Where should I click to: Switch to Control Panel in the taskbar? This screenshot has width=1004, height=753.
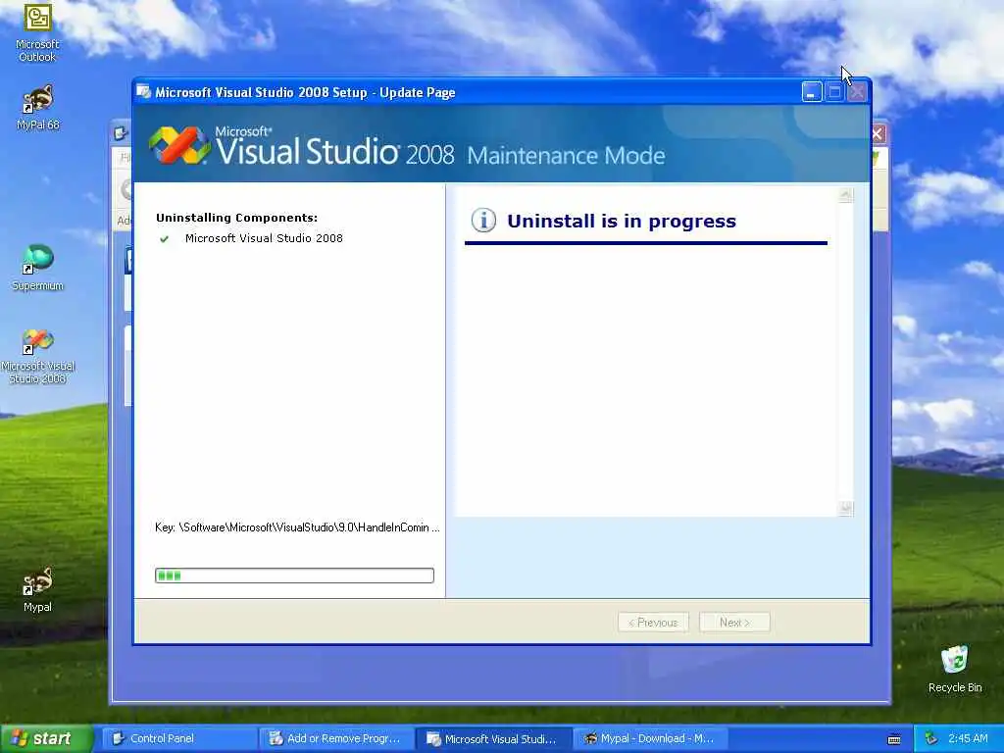[179, 738]
